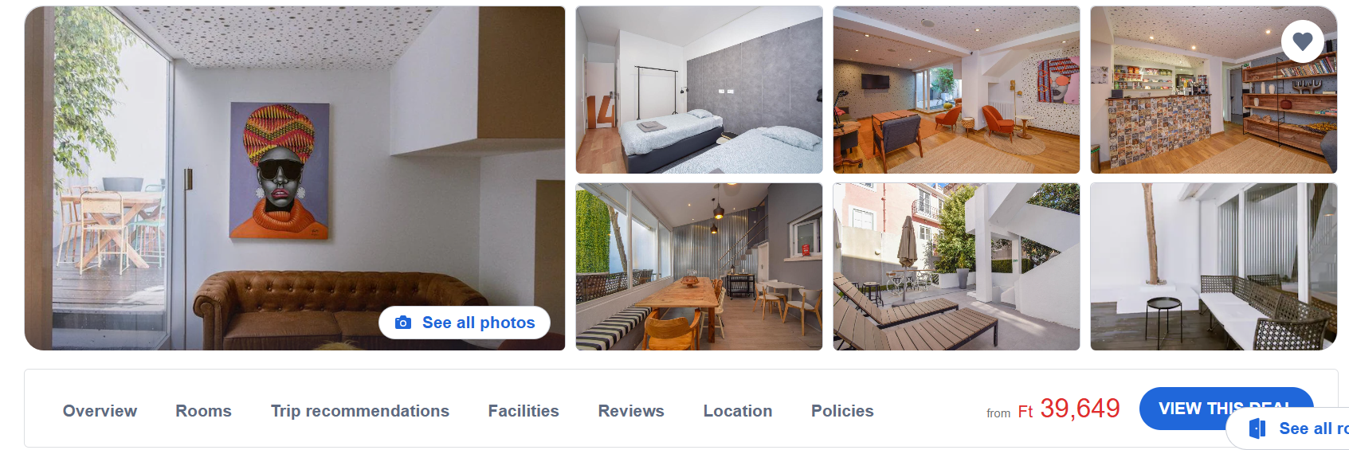Go to the Overview tab
Image resolution: width=1349 pixels, height=450 pixels.
tap(100, 411)
